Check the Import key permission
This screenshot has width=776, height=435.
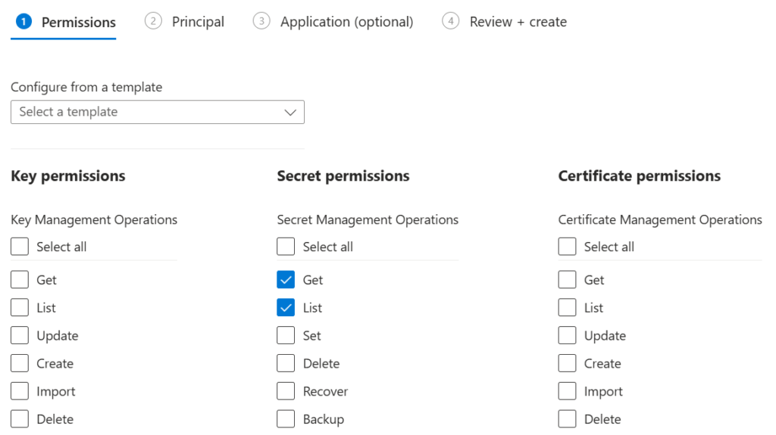click(x=20, y=392)
